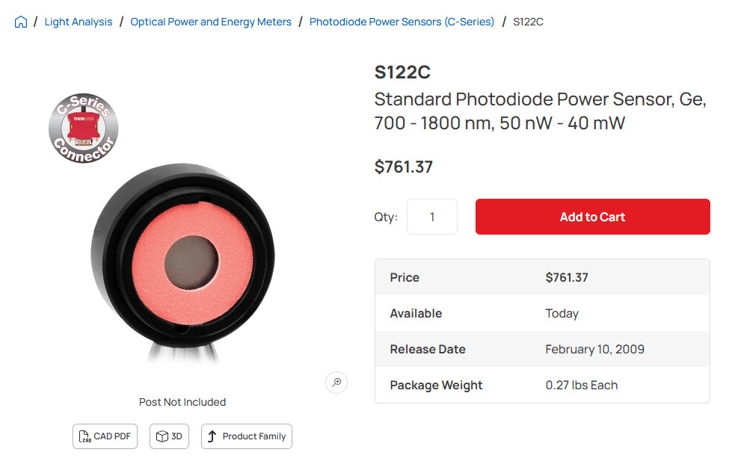Select the Available Today row
Screen dimensions: 735x464
542,313
